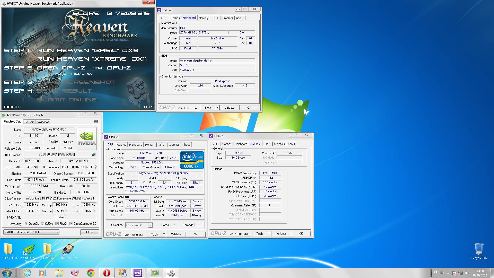Toggle the DirectCompute 5.0 checkbox
Screen dimensions: 494x278
pos(71,224)
